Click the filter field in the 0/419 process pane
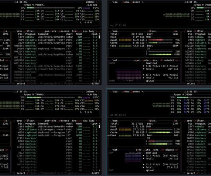The image size is (211, 176). click(x=29, y=121)
